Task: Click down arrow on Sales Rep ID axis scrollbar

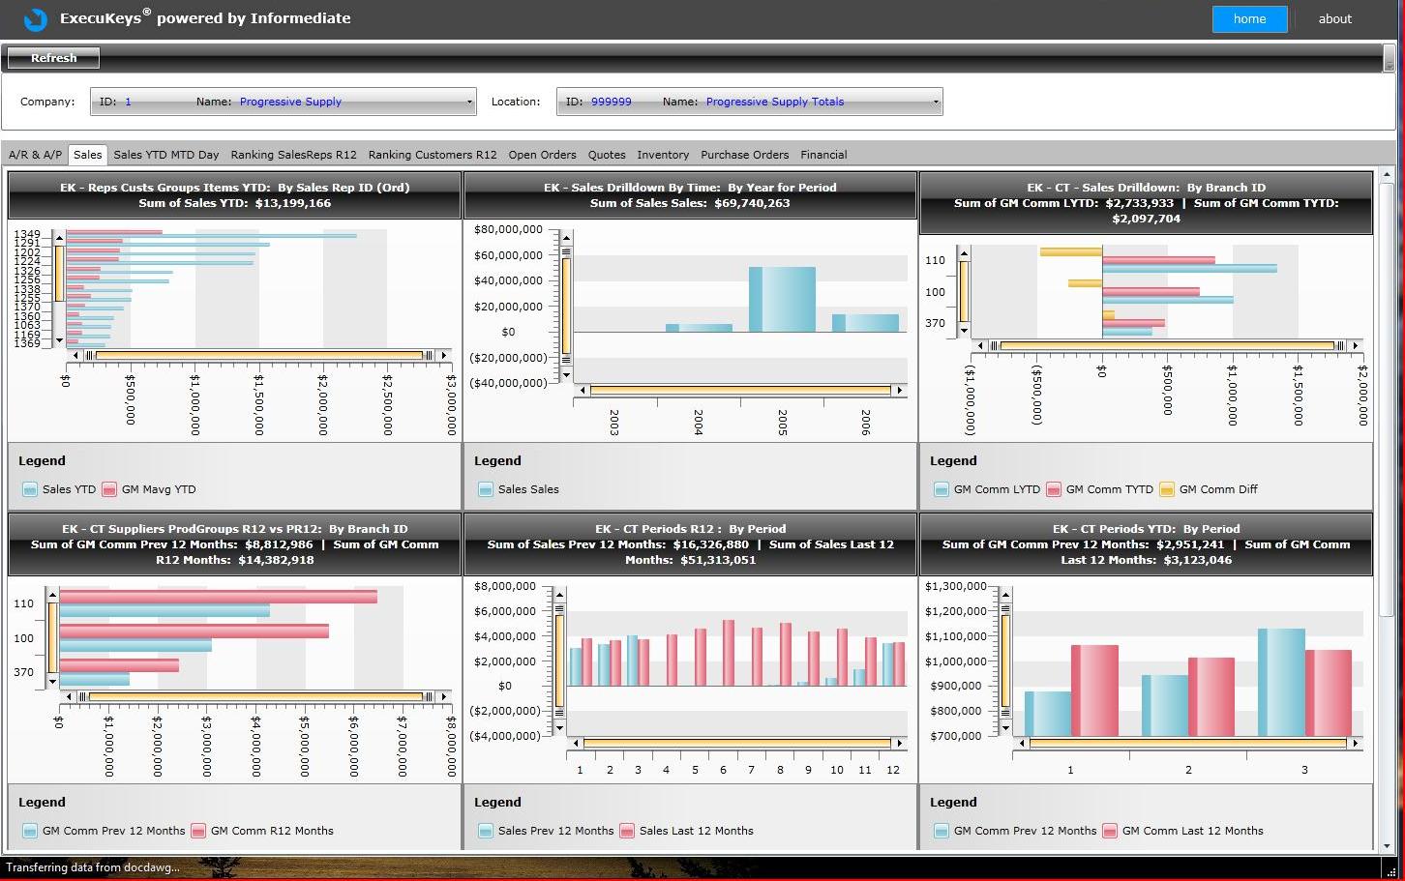Action: point(59,341)
